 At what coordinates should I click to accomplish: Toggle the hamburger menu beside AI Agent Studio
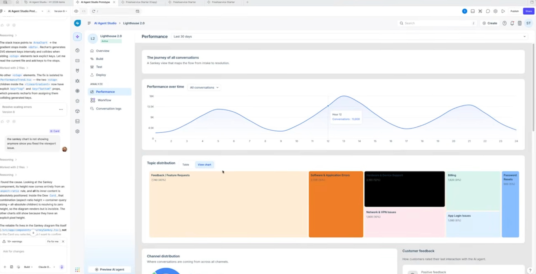coord(89,23)
